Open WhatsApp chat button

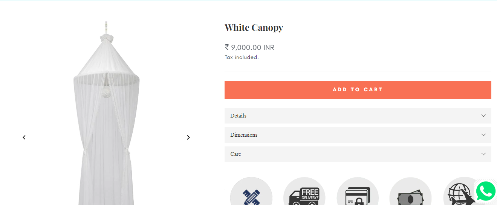(x=485, y=191)
